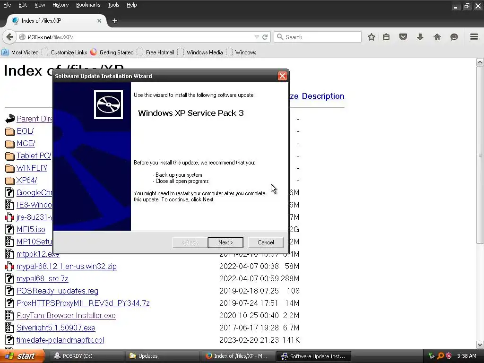
Task: Sort by the Description column link
Action: [323, 96]
